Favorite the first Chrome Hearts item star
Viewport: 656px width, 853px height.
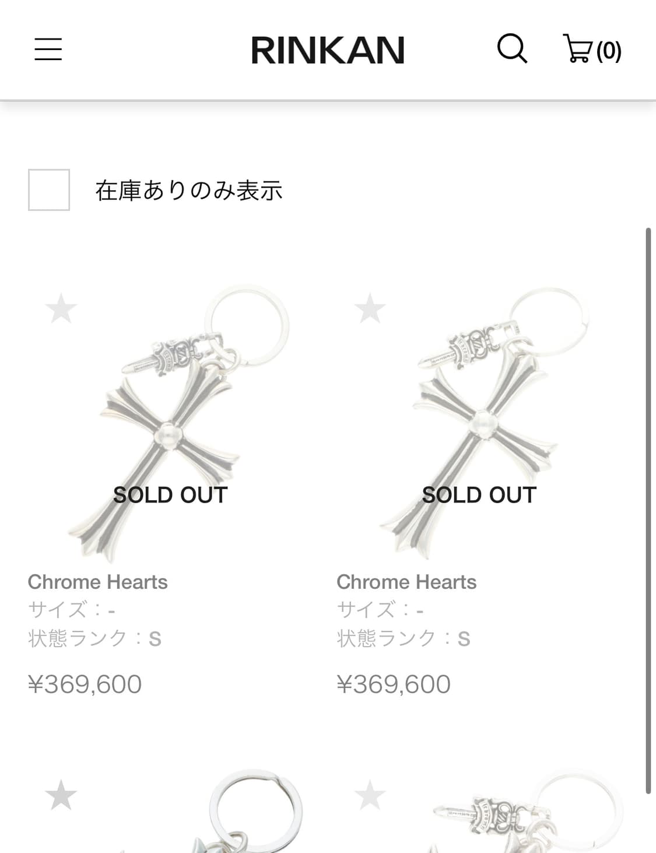coord(61,308)
